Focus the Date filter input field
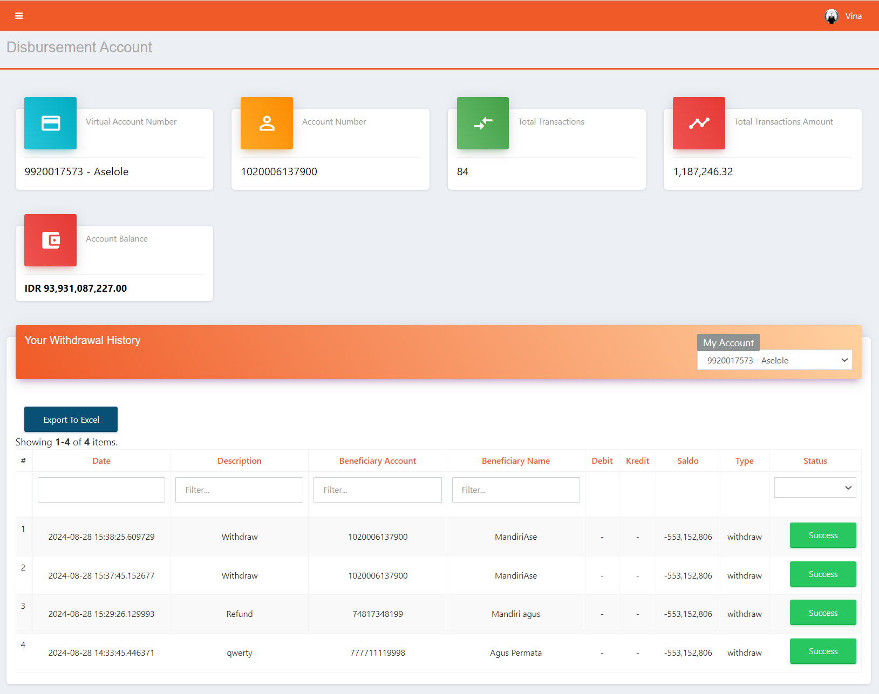879x694 pixels. 101,490
